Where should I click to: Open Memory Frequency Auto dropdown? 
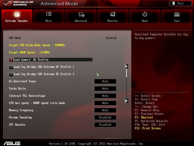105,110
